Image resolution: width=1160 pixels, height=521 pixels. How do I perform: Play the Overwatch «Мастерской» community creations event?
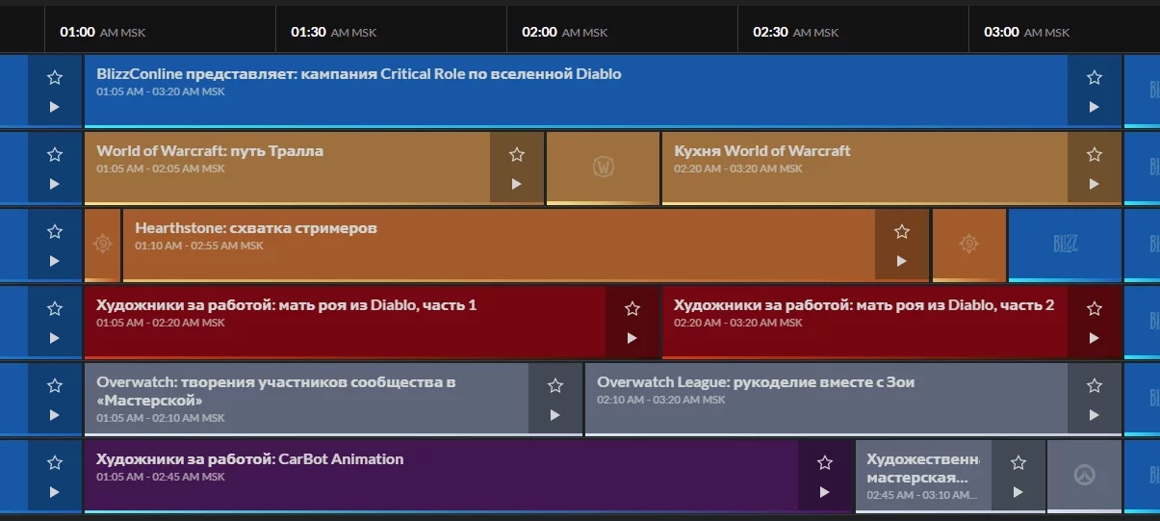coord(555,415)
